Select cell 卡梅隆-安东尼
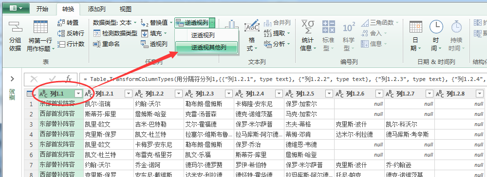 [x=259, y=104]
